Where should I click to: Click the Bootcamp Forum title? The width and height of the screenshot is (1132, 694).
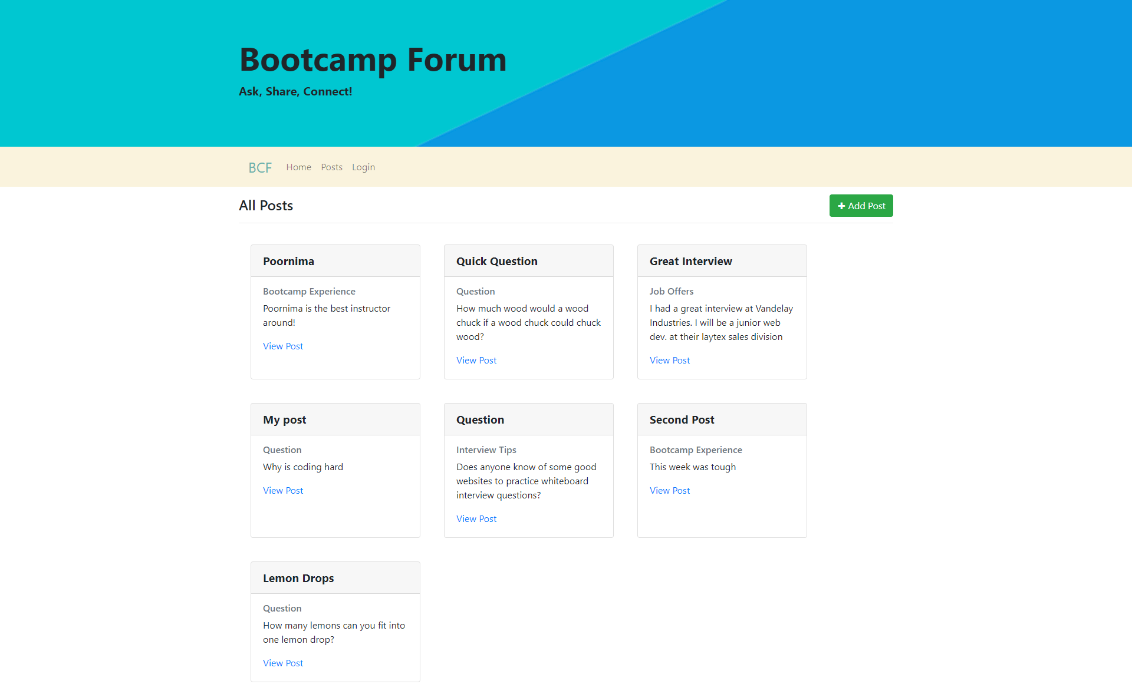[x=373, y=60]
